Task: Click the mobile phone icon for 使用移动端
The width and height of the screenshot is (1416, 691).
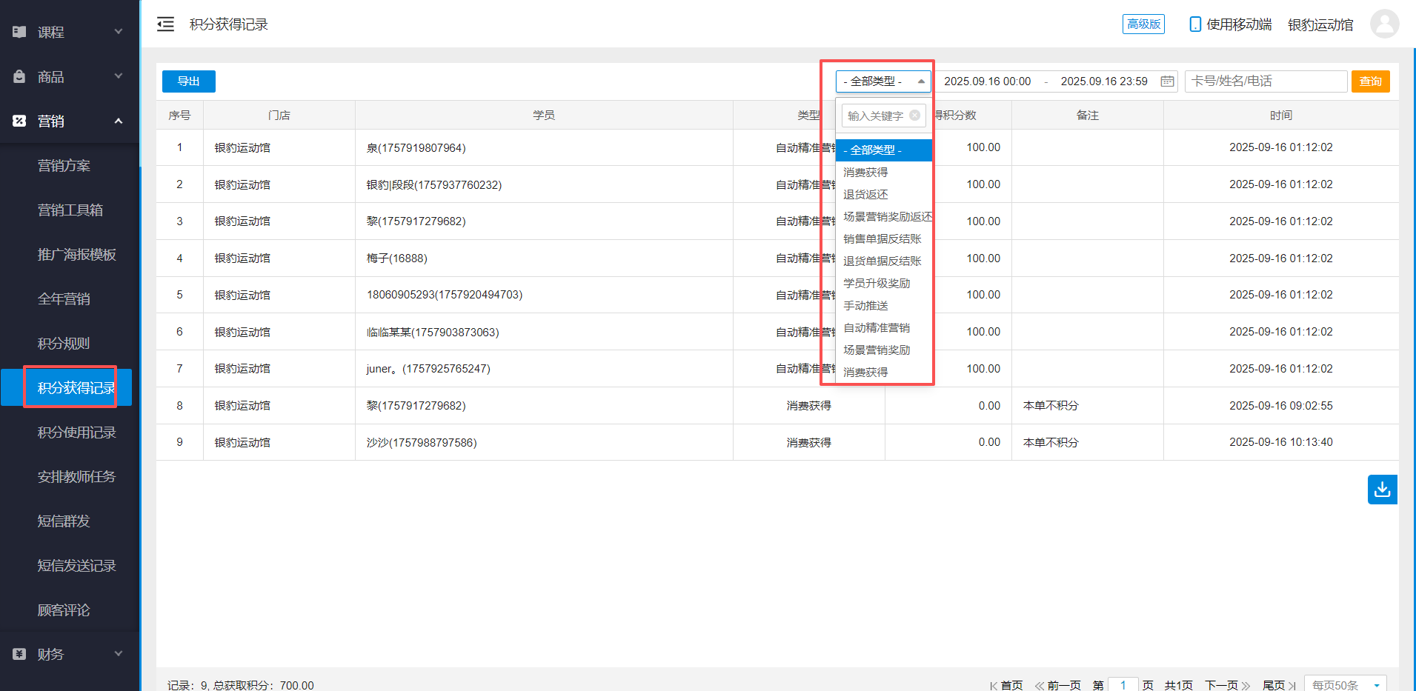Action: pos(1194,24)
